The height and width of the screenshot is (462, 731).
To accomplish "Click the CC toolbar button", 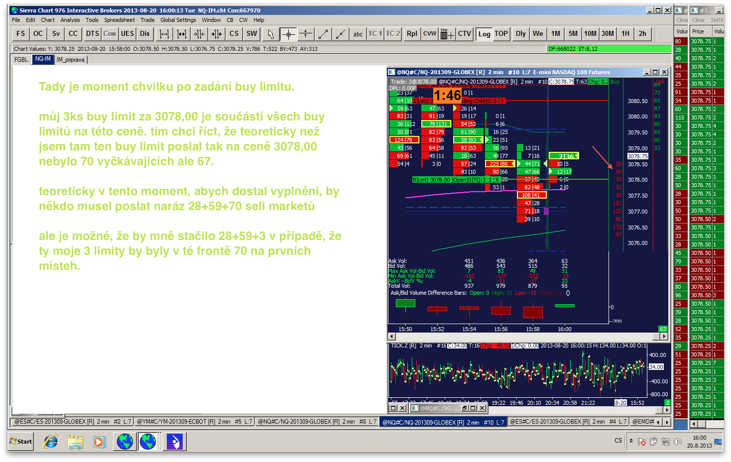I will [73, 34].
